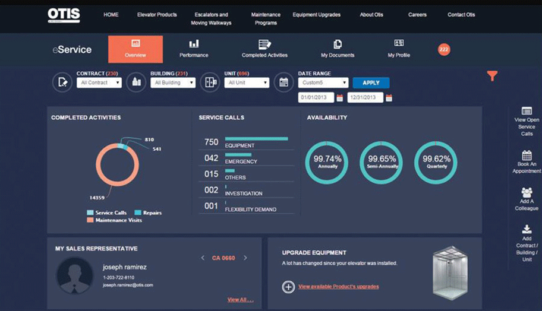The height and width of the screenshot is (311, 542).
Task: Click the 99.62% Quarterly availability gauge
Action: (436, 163)
